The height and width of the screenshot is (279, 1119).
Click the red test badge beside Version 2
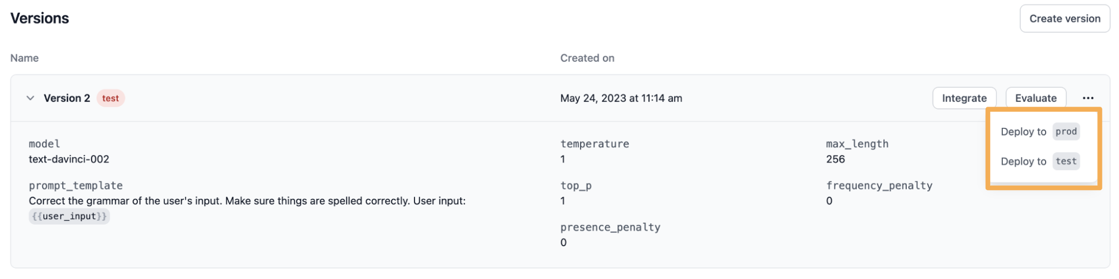tap(110, 98)
